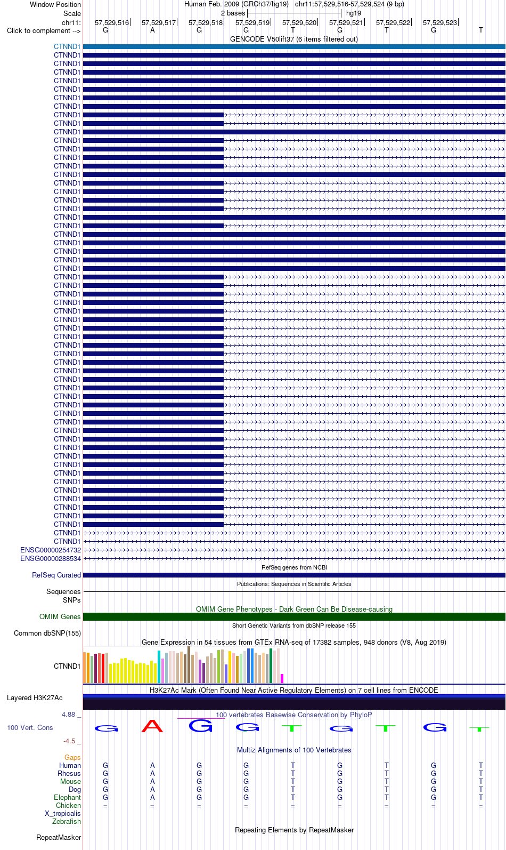Screen dimensions: 506x850
Task: Select the Zebrafish species label
Action: 67,821
